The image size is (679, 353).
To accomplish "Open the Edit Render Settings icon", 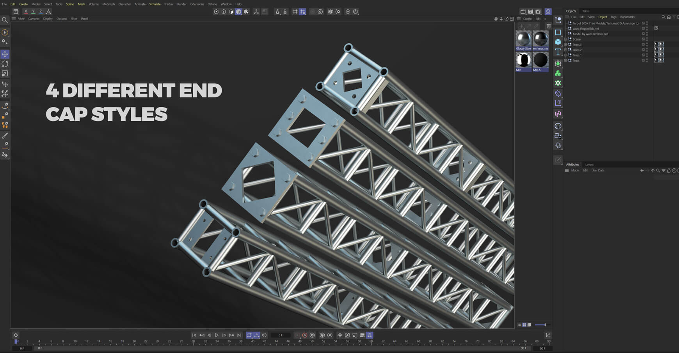I will pos(538,12).
